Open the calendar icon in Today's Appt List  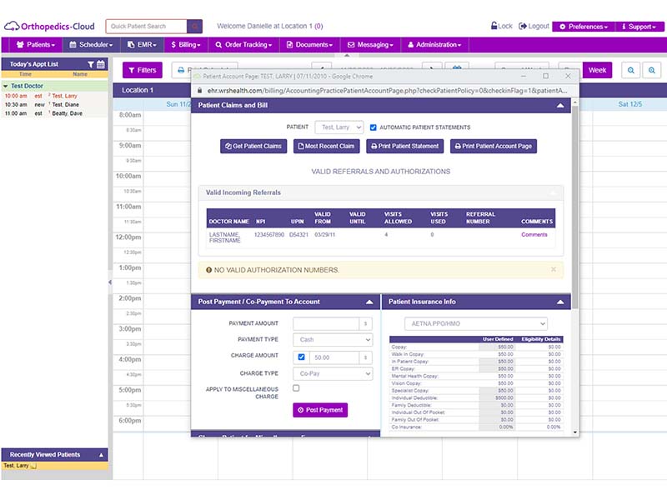(100, 64)
